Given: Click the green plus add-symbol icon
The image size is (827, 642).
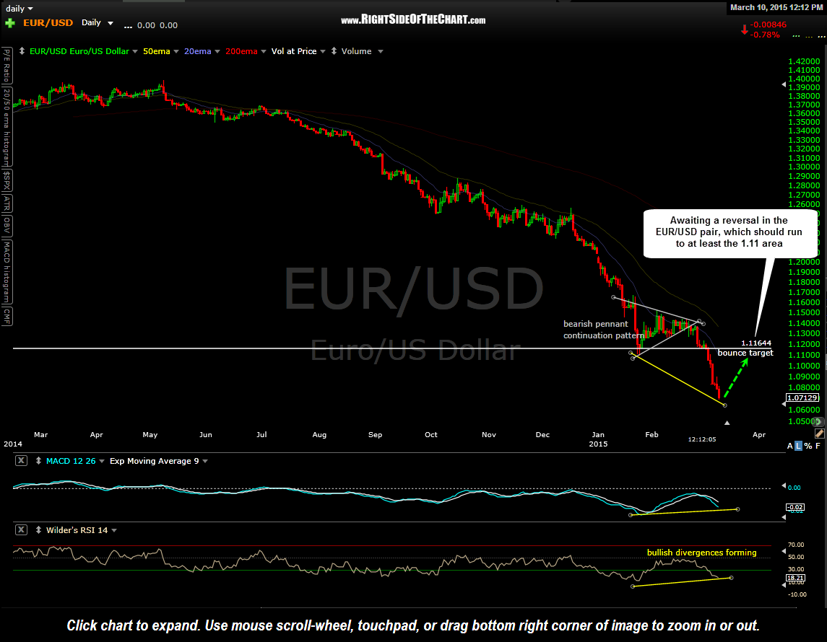Looking at the screenshot, I should pyautogui.click(x=9, y=23).
